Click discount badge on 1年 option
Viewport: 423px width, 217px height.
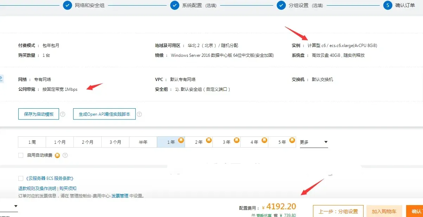(181, 140)
